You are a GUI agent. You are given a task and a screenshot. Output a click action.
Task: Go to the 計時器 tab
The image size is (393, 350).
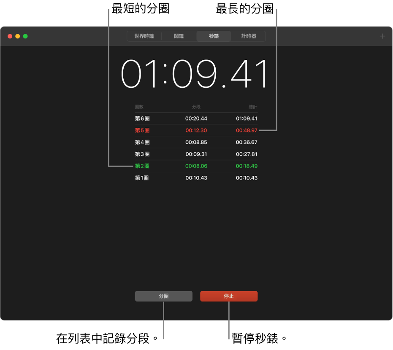[248, 36]
